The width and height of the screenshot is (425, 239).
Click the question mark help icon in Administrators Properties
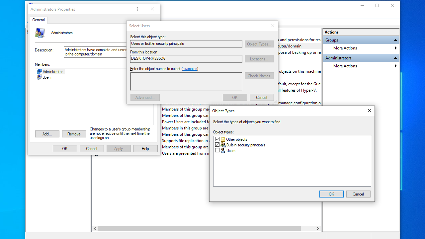click(137, 9)
